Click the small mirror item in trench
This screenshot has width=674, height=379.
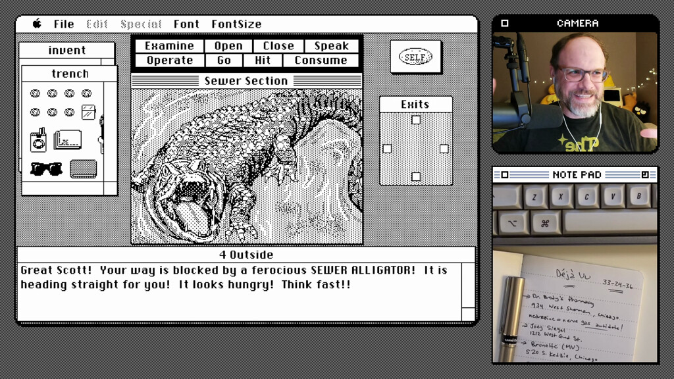pos(88,112)
